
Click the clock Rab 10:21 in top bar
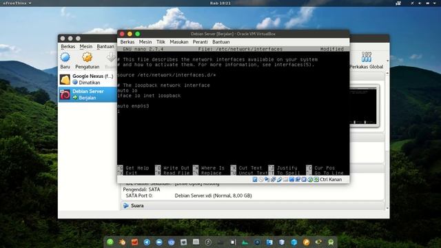click(x=220, y=3)
